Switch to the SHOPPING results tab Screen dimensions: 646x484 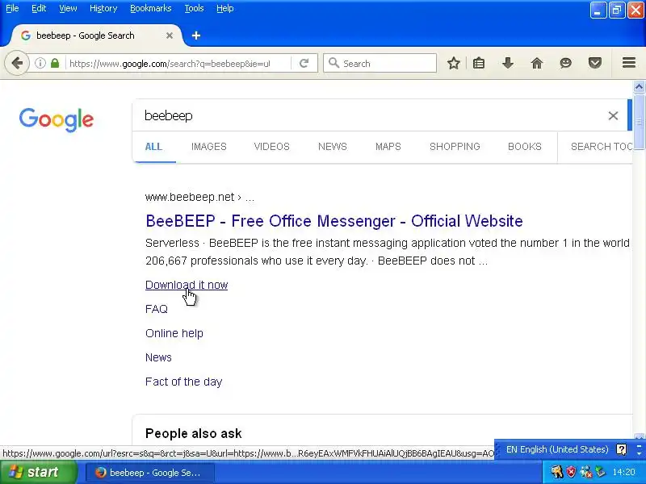click(x=455, y=147)
